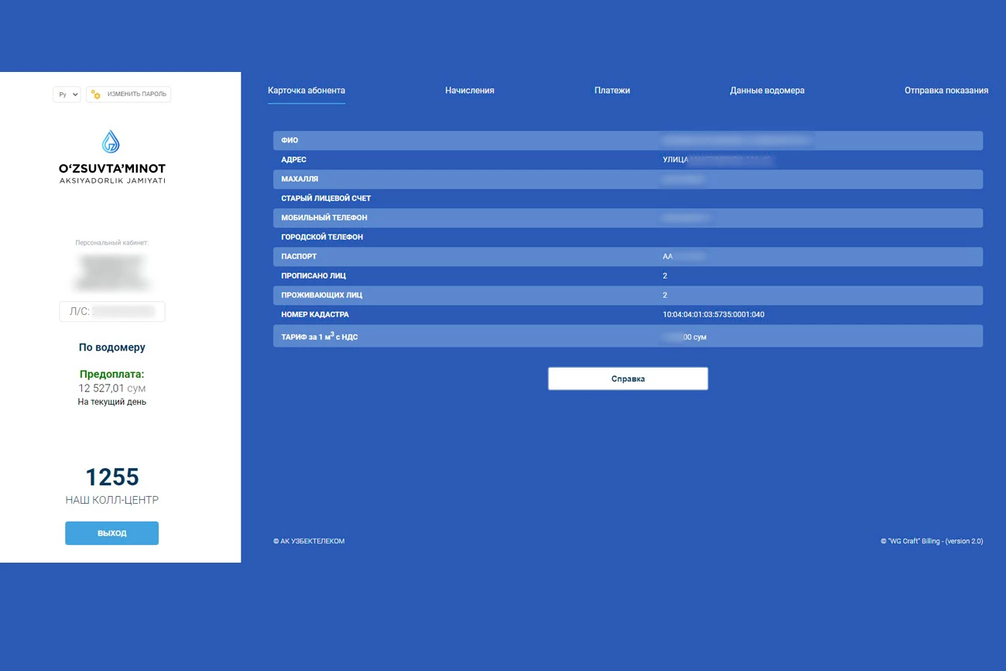Click the ТАРИФ за 1 м³ label

(319, 337)
